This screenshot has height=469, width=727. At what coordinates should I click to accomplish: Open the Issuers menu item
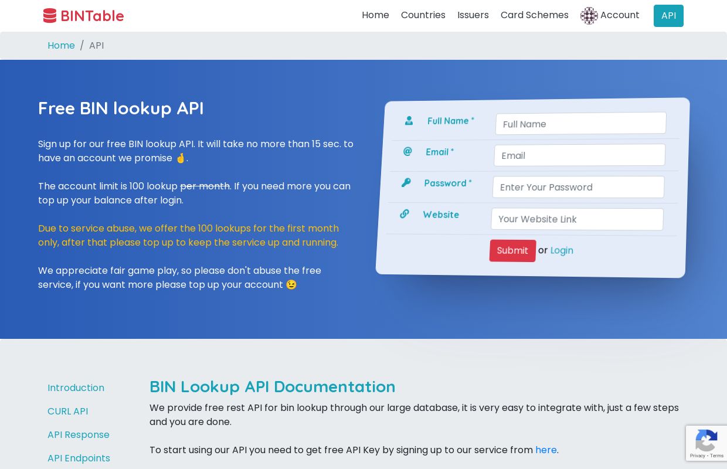[x=473, y=15]
